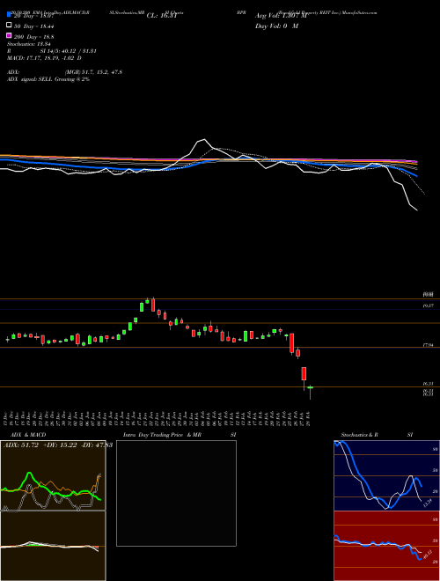Select the MACD values line
Viewport: 440px width, 581px height.
pyautogui.click(x=45, y=58)
